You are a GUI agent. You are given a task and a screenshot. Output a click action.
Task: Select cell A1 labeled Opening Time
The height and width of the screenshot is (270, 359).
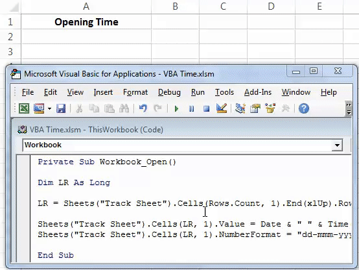tap(86, 21)
